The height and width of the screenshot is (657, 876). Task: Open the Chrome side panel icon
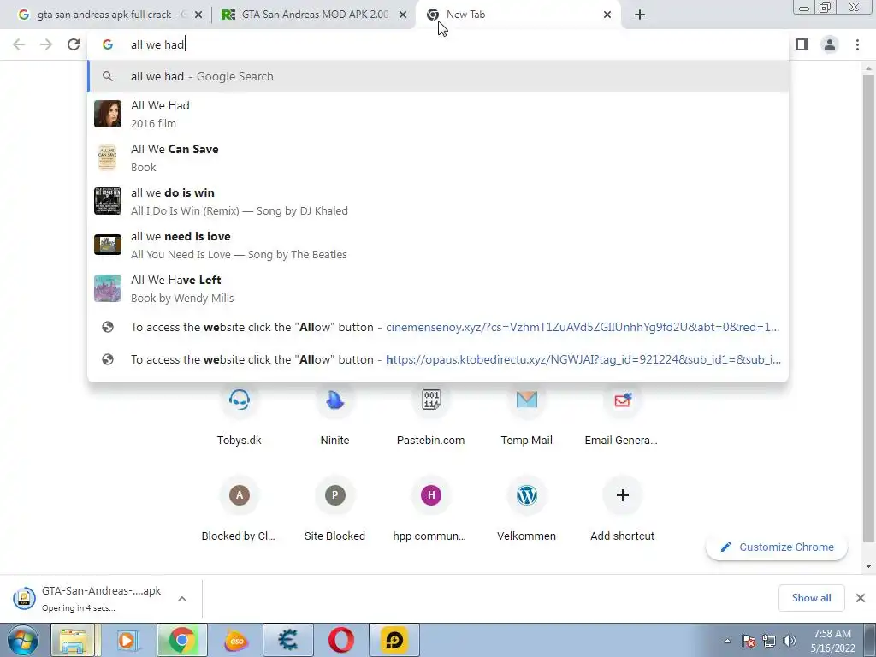(x=802, y=44)
